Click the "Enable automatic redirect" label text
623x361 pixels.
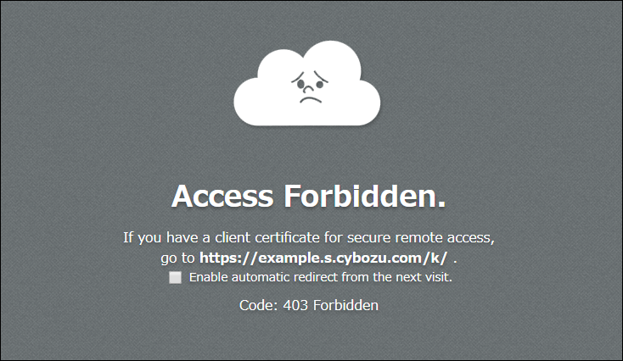(320, 277)
